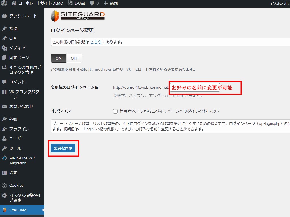Open ダッシュボード via its gauge icon
This screenshot has height=217, width=290.
click(x=4, y=16)
